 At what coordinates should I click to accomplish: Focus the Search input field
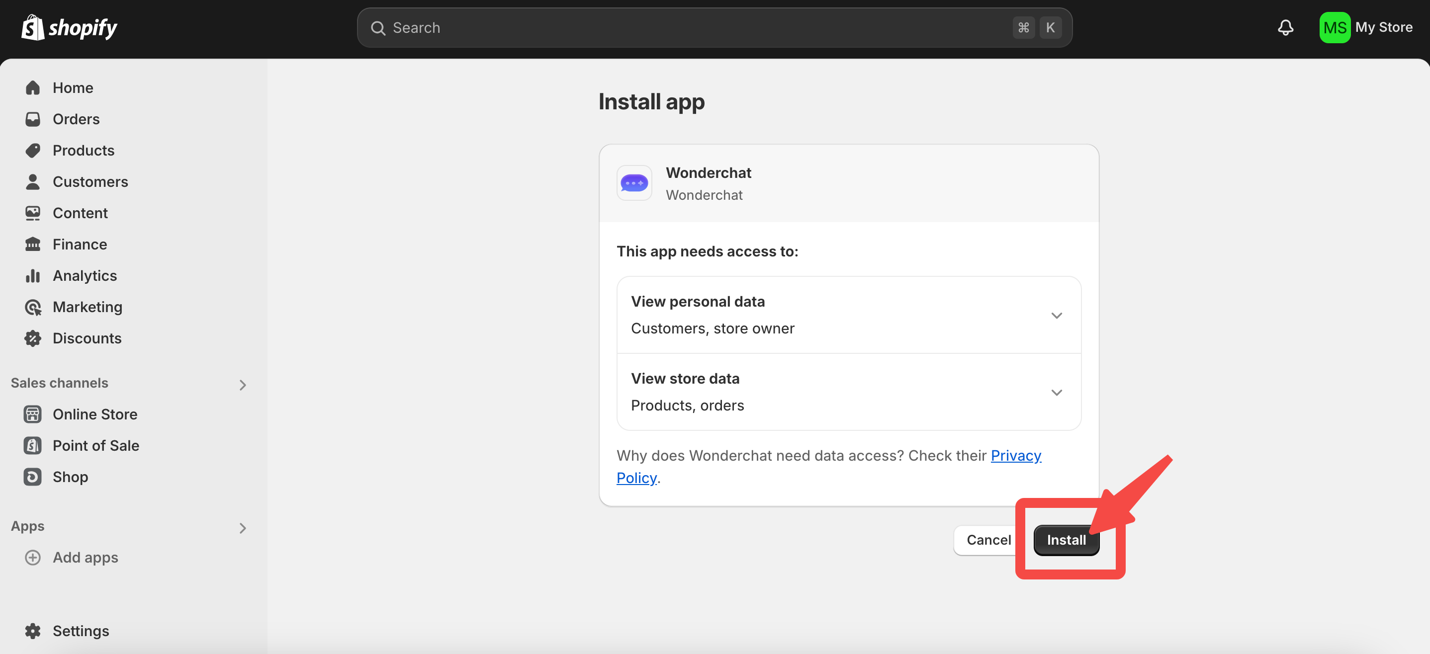coord(694,28)
